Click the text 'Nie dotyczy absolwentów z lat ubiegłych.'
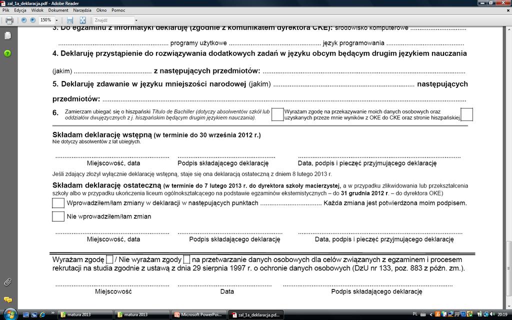Screen dimensions: 512x320 [x=96, y=141]
